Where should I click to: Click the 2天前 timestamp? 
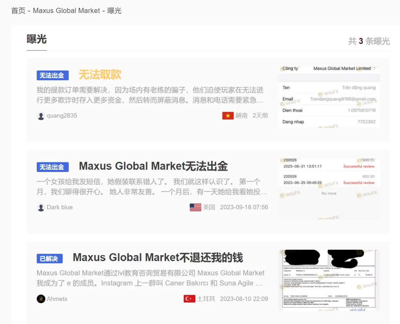260,116
